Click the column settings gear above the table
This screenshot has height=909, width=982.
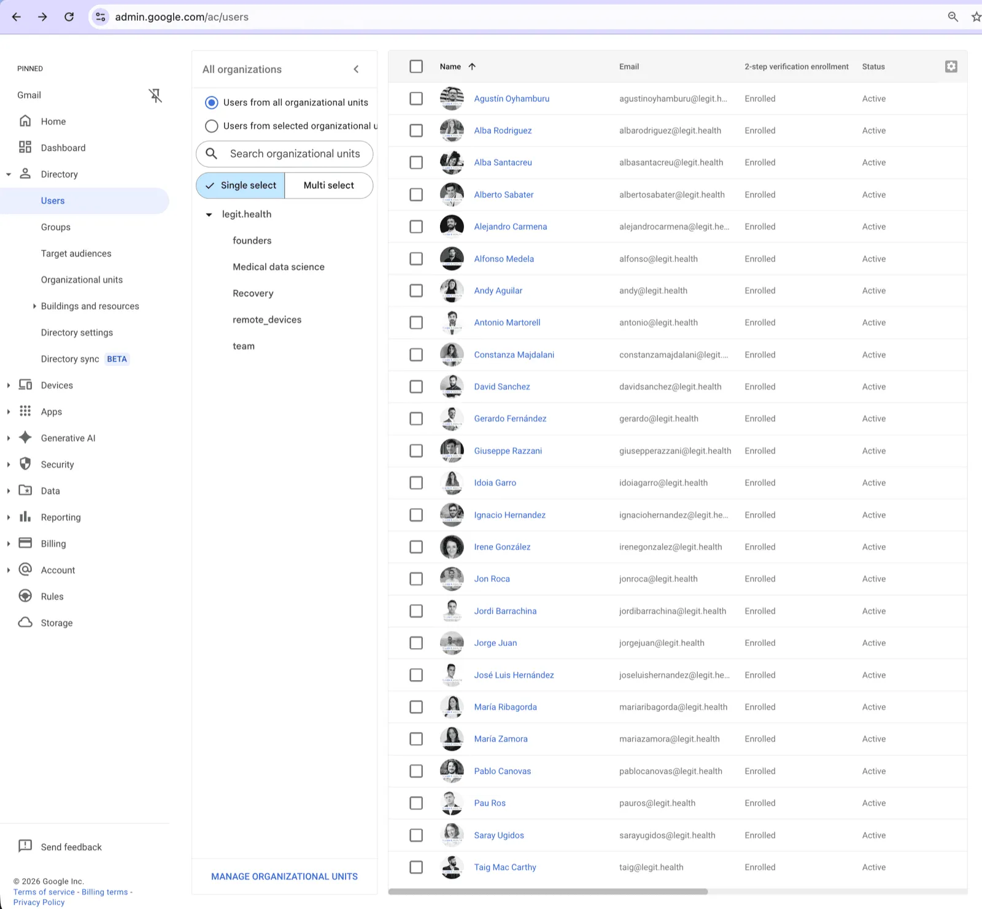(951, 66)
